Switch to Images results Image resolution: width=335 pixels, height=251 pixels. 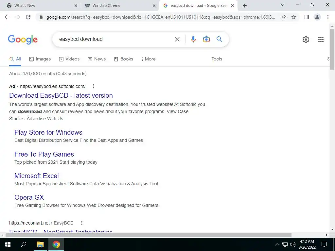(40, 59)
